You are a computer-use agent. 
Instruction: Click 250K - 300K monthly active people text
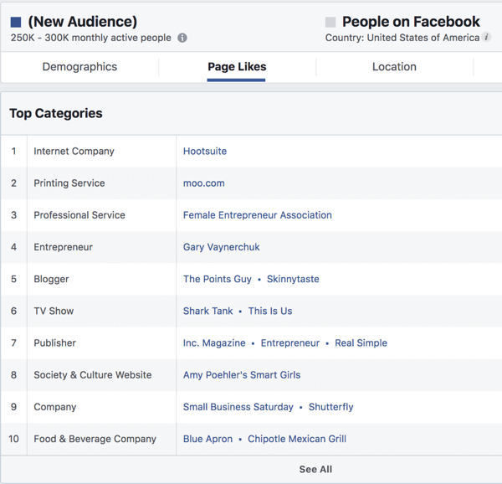point(91,38)
